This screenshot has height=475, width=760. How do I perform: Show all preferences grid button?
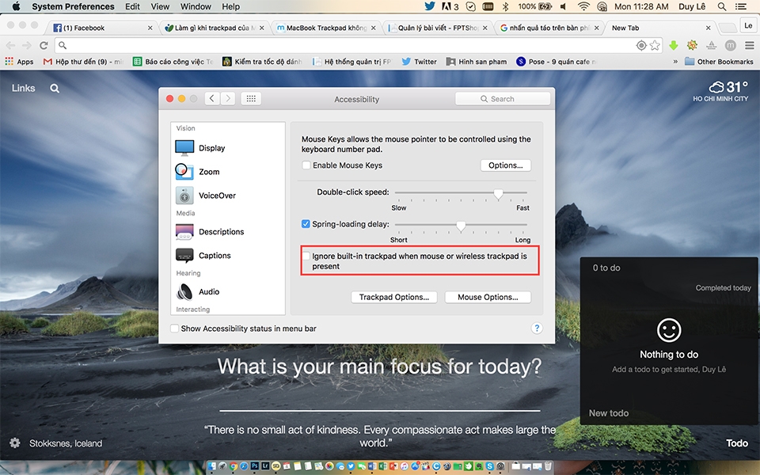pyautogui.click(x=251, y=98)
